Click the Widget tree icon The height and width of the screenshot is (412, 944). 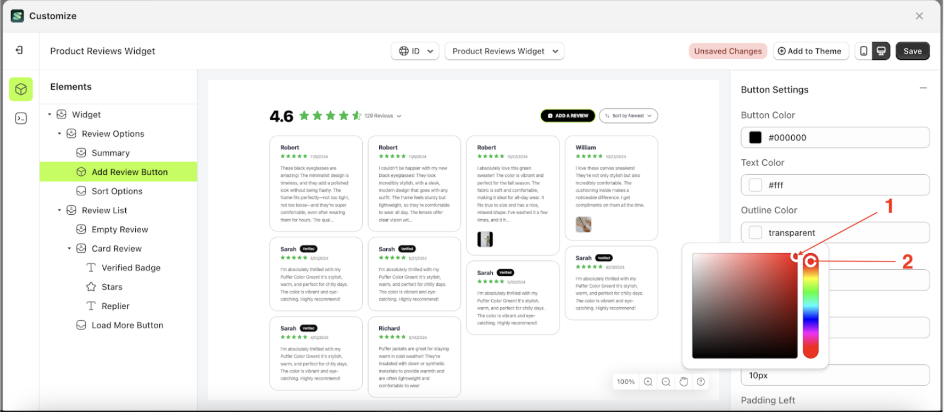62,114
